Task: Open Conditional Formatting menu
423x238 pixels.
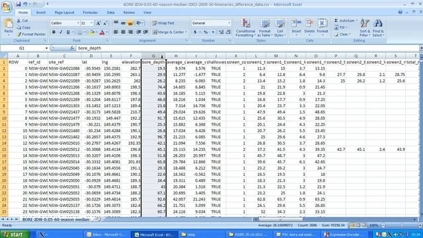Action: [x=245, y=28]
